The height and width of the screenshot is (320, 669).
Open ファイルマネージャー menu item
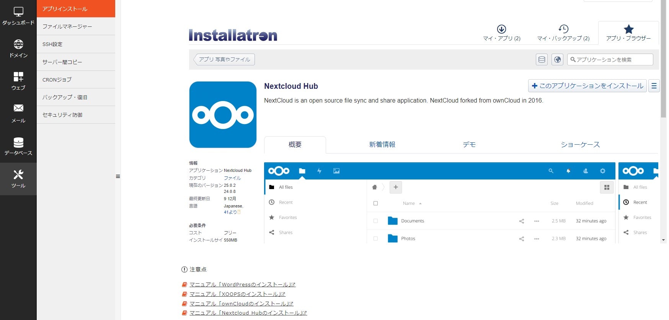pyautogui.click(x=76, y=26)
